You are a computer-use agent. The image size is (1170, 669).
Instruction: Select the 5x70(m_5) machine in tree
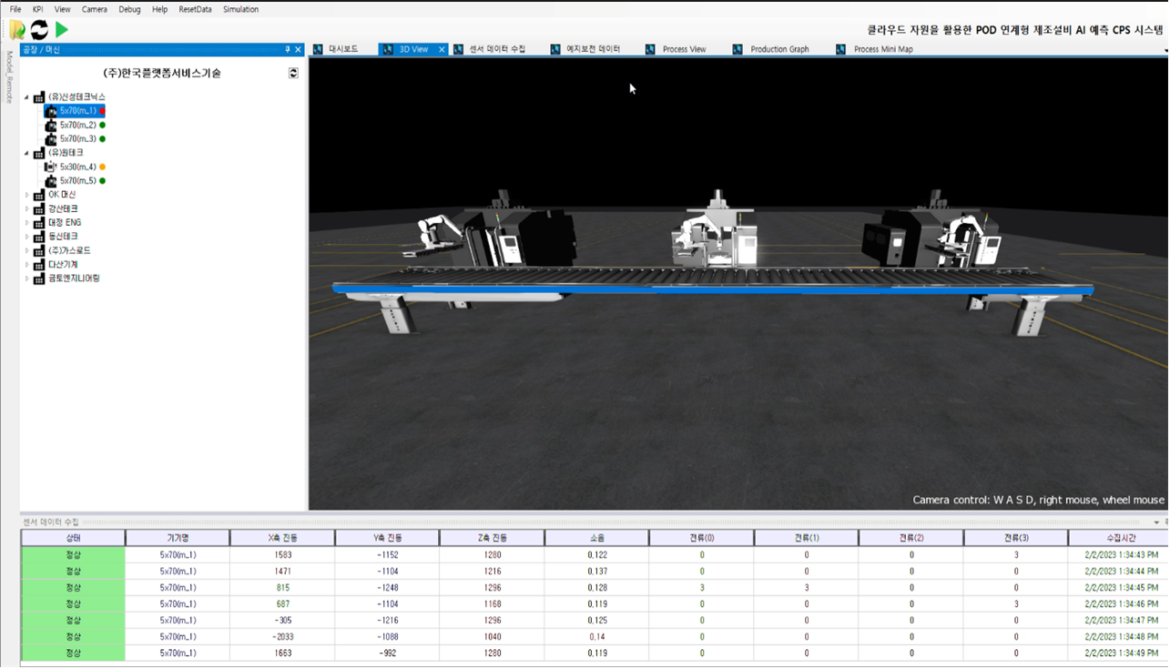tap(77, 181)
